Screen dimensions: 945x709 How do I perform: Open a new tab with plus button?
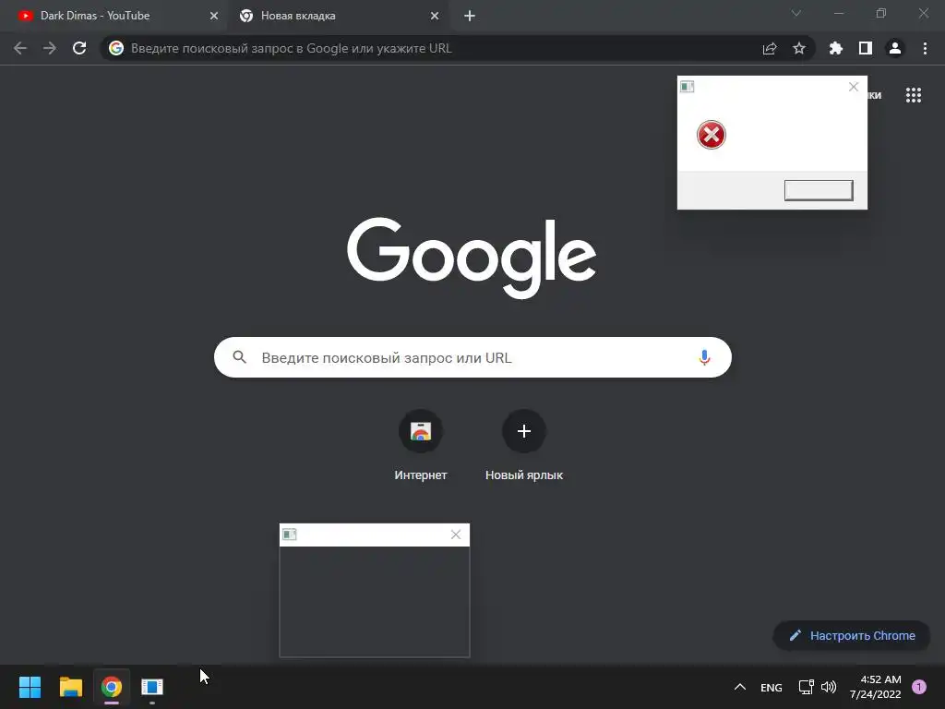470,16
